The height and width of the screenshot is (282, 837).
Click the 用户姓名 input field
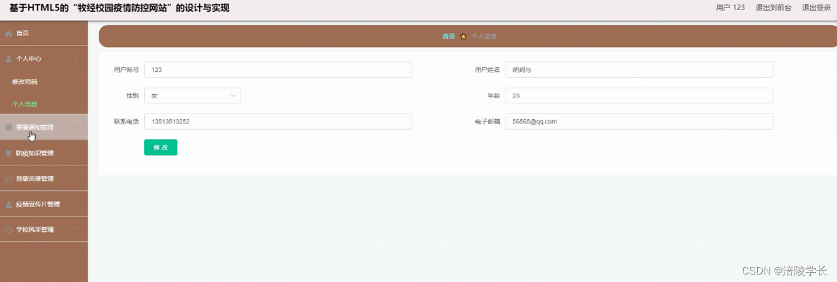pyautogui.click(x=639, y=70)
